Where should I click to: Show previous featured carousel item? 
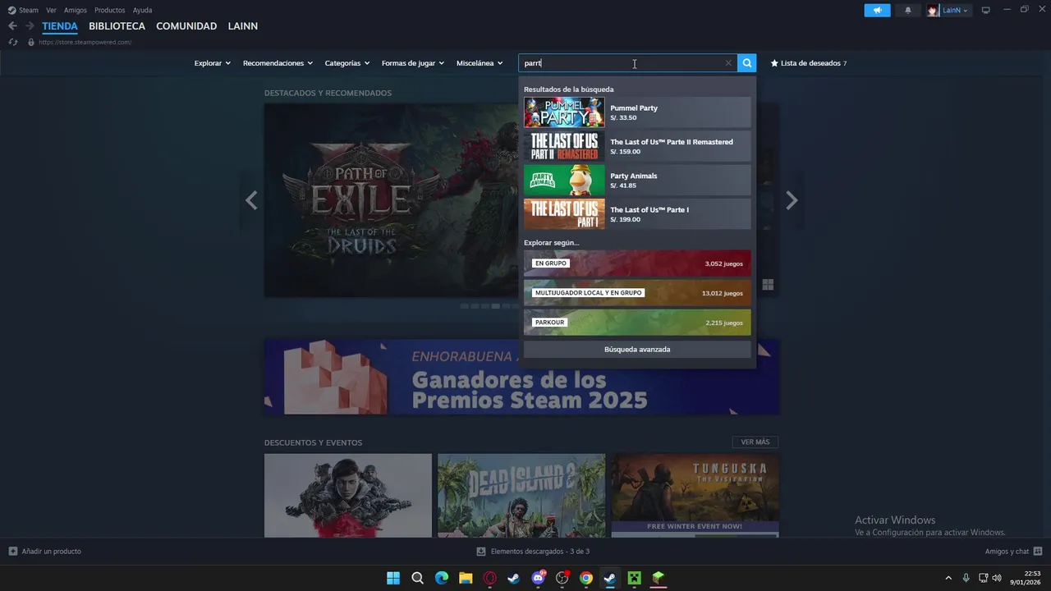251,200
